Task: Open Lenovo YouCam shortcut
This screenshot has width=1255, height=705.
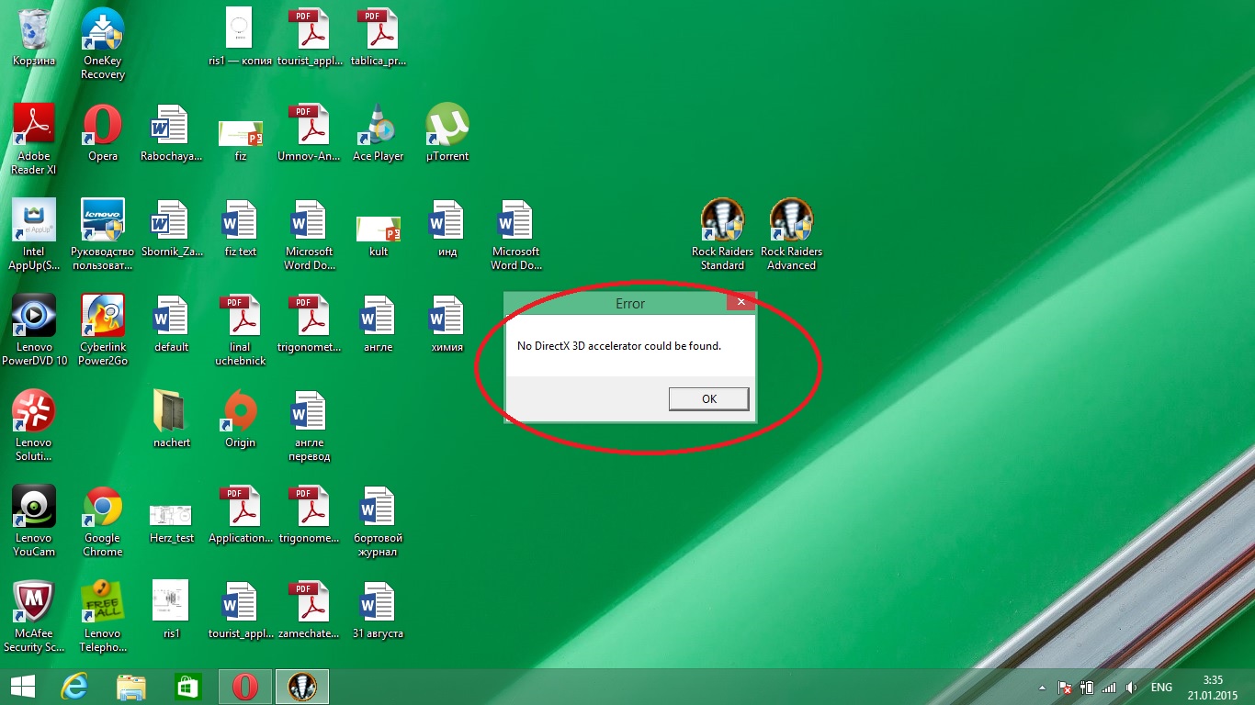Action: coord(34,521)
